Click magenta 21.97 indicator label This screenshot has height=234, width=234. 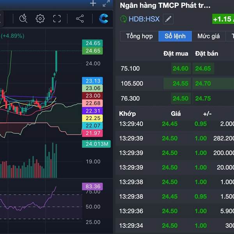tap(92, 133)
